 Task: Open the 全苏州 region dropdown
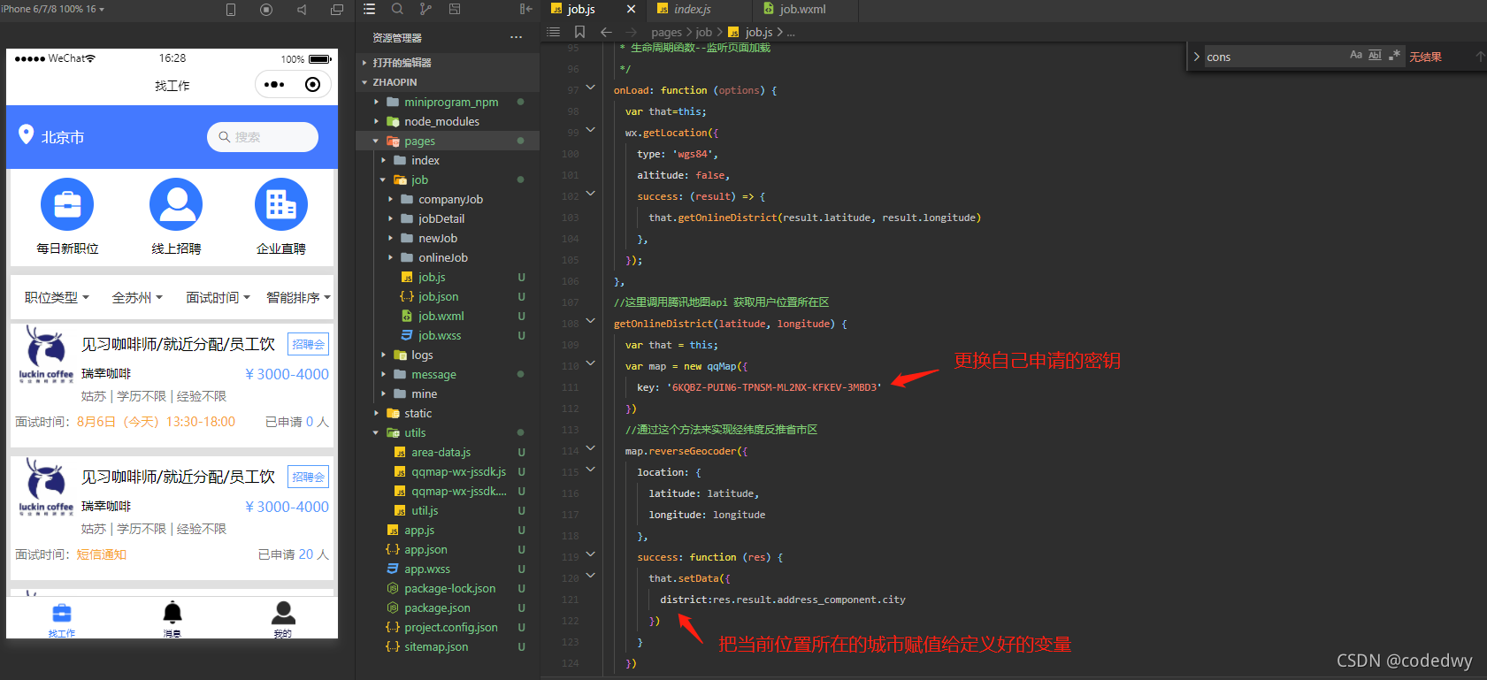pyautogui.click(x=137, y=298)
